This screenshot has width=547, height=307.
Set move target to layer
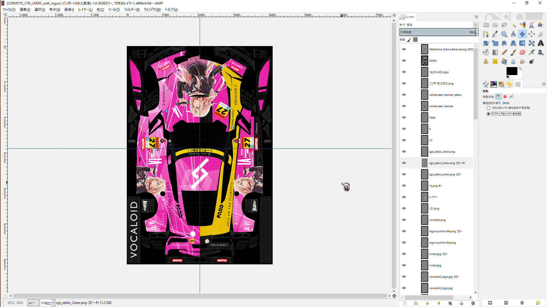point(498,97)
